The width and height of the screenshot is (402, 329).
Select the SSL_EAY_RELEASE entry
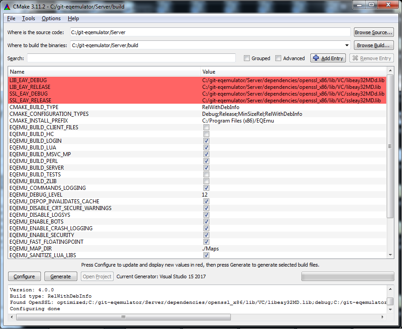pyautogui.click(x=197, y=100)
